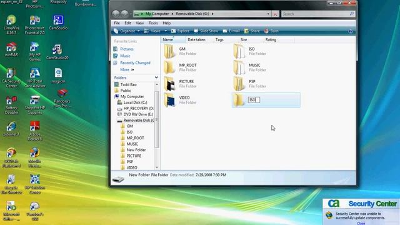Open the Help menu
This screenshot has width=400, height=225.
167,23
